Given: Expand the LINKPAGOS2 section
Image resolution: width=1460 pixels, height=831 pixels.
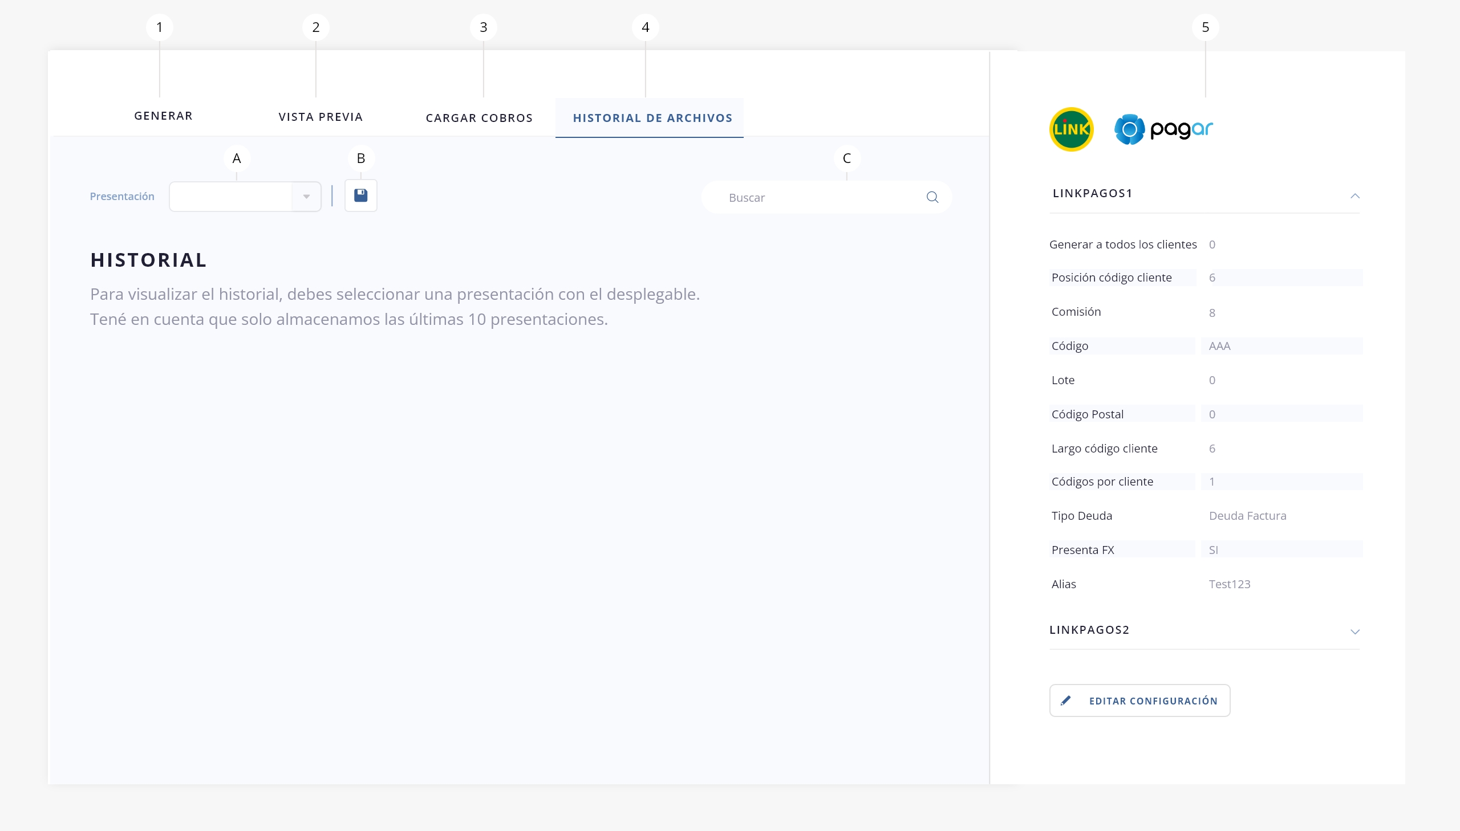Looking at the screenshot, I should pos(1354,632).
